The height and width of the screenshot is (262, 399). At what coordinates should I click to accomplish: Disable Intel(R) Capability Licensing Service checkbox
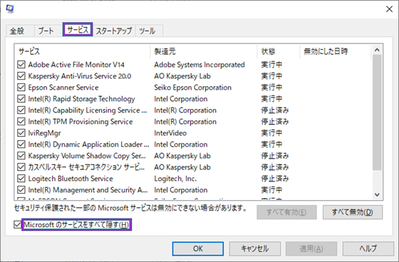[21, 110]
